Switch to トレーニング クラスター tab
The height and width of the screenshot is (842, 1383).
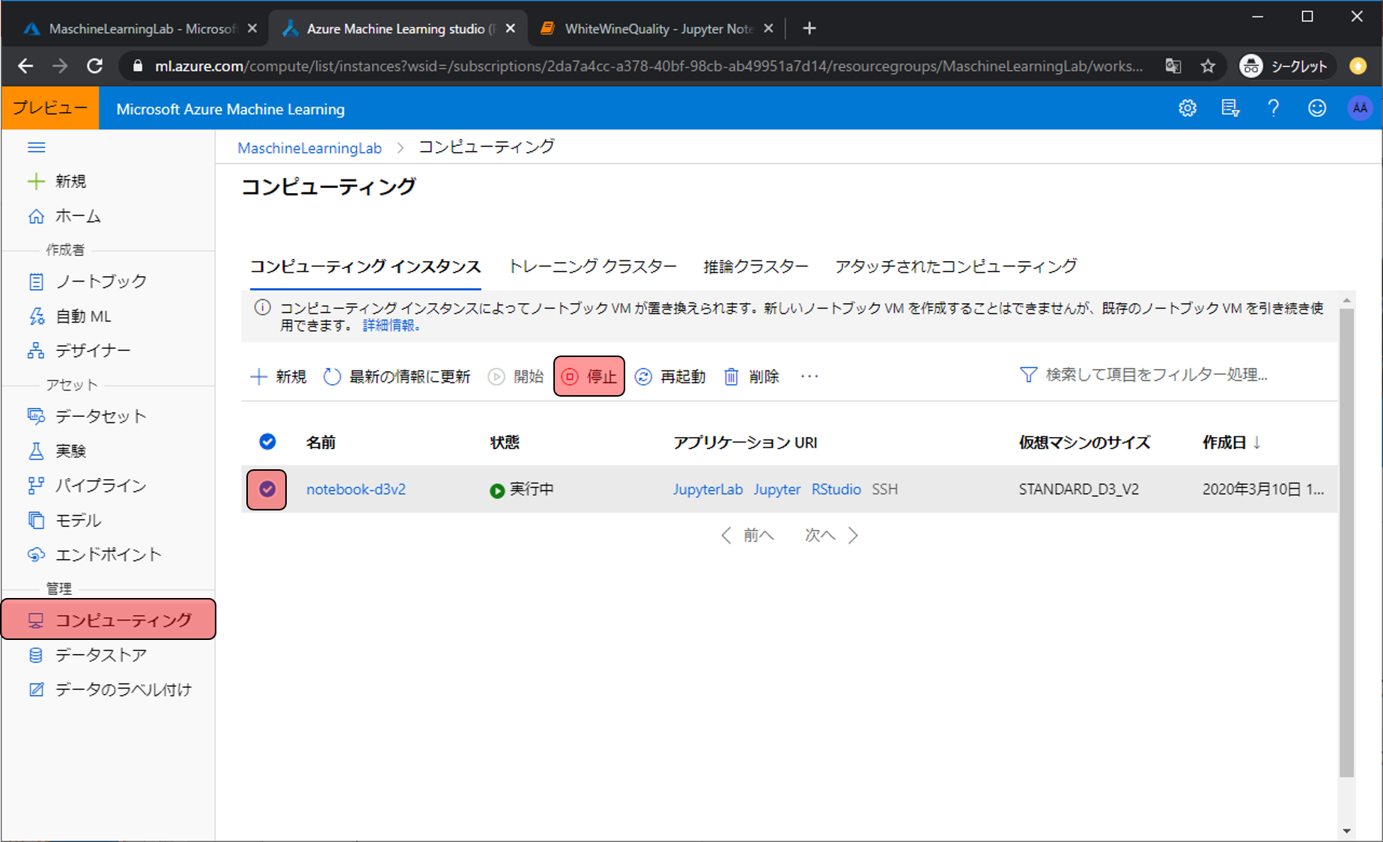tap(592, 266)
